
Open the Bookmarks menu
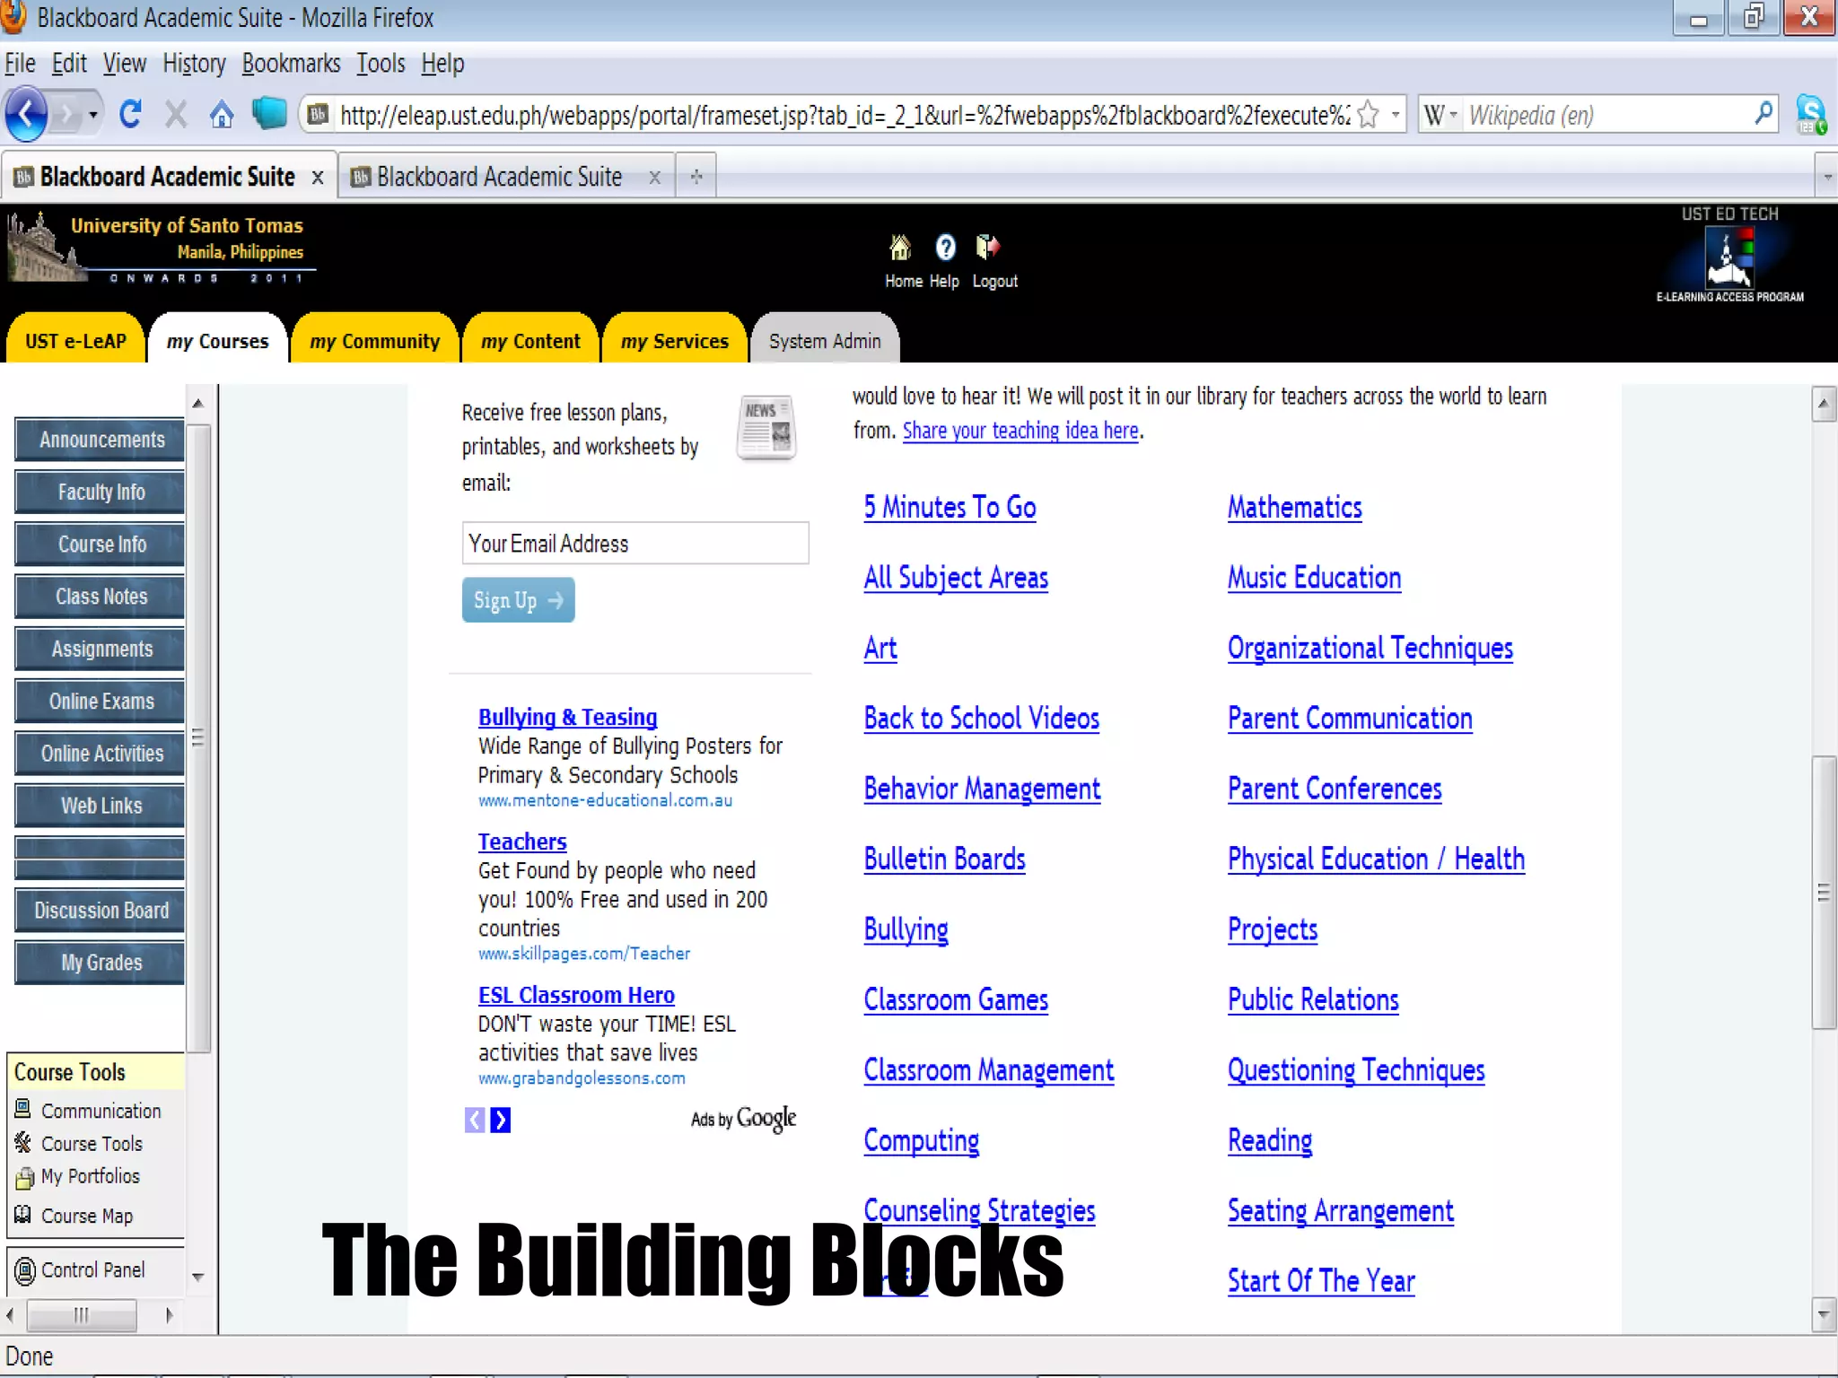tap(291, 64)
